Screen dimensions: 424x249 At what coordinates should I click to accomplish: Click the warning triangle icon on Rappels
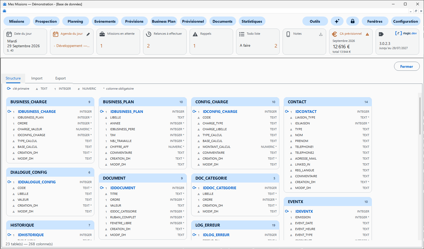click(x=195, y=34)
